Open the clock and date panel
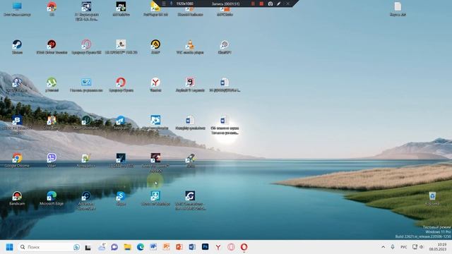 (438, 247)
